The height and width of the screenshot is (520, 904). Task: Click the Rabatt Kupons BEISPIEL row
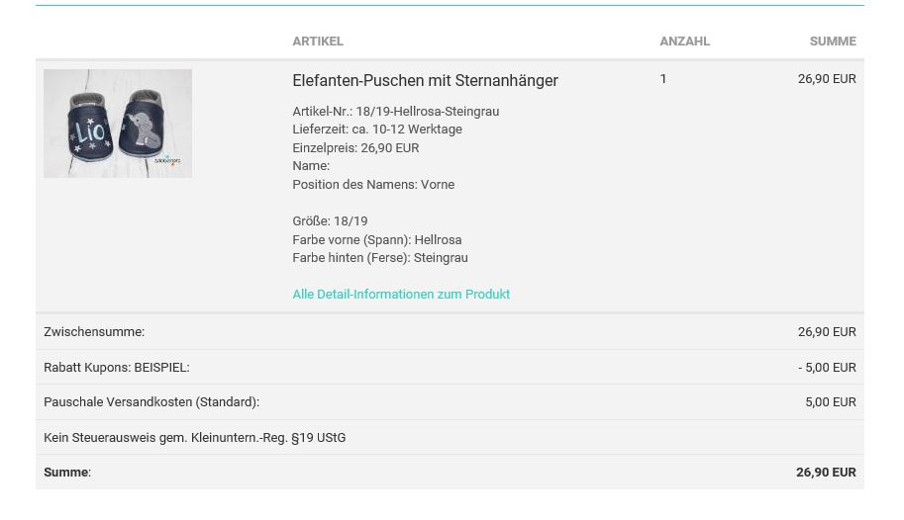pyautogui.click(x=117, y=368)
